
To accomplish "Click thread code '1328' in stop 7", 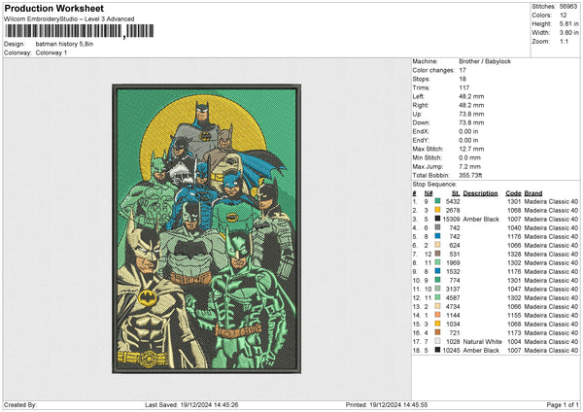I will pyautogui.click(x=514, y=254).
